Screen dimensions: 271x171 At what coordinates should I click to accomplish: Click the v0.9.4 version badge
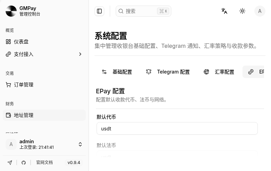click(74, 163)
